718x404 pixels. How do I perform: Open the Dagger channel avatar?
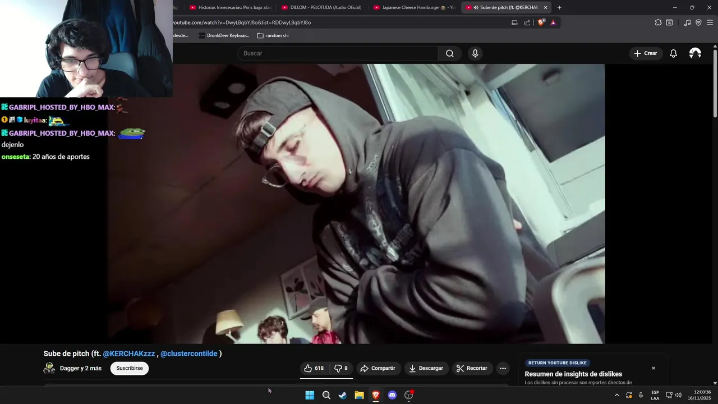pos(49,368)
